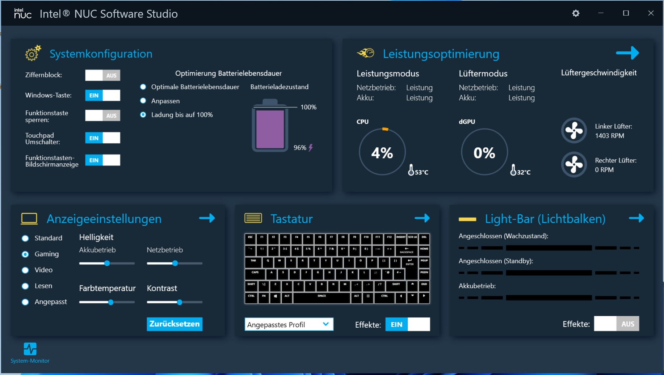Click the Angeschlossen (Standby) light bar

[549, 273]
